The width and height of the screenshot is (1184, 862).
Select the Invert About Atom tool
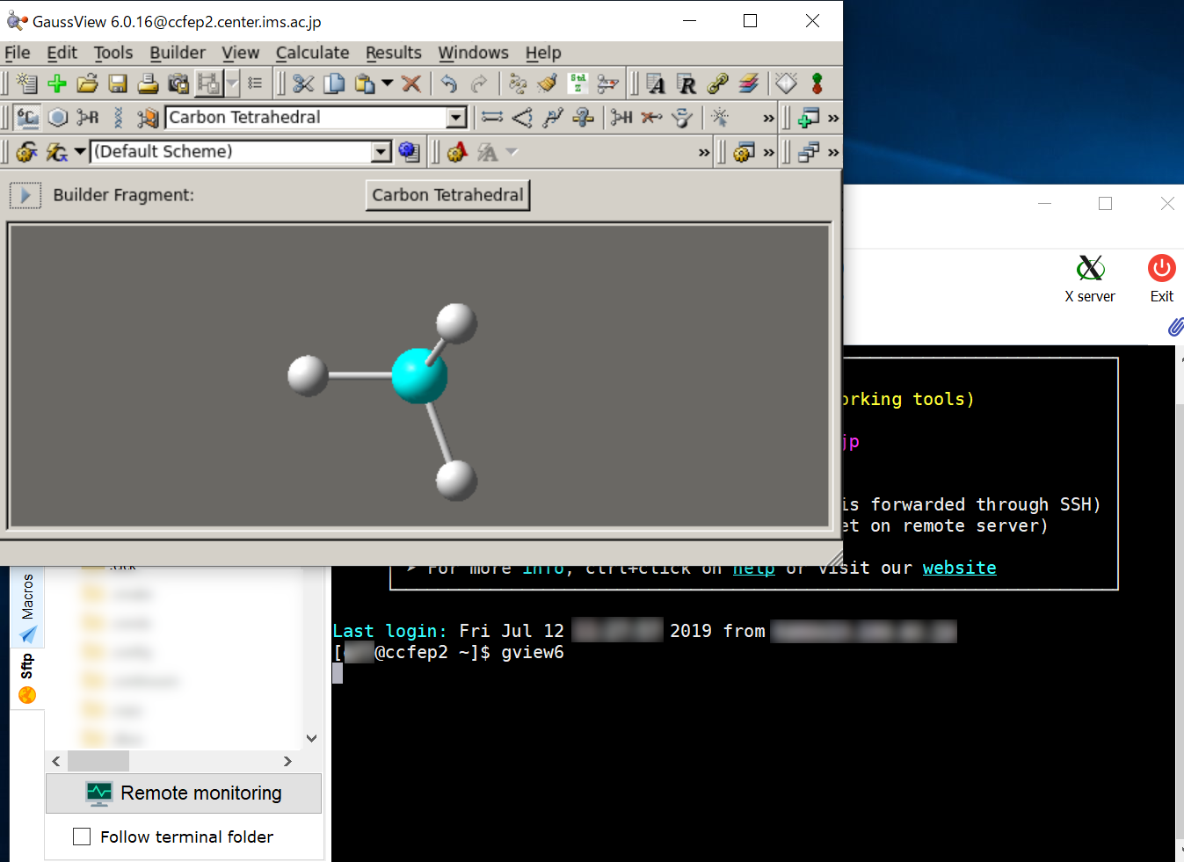682,118
